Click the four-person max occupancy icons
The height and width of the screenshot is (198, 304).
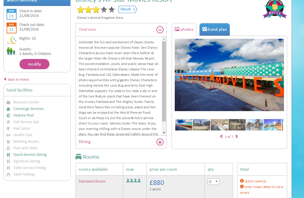coord(134,181)
